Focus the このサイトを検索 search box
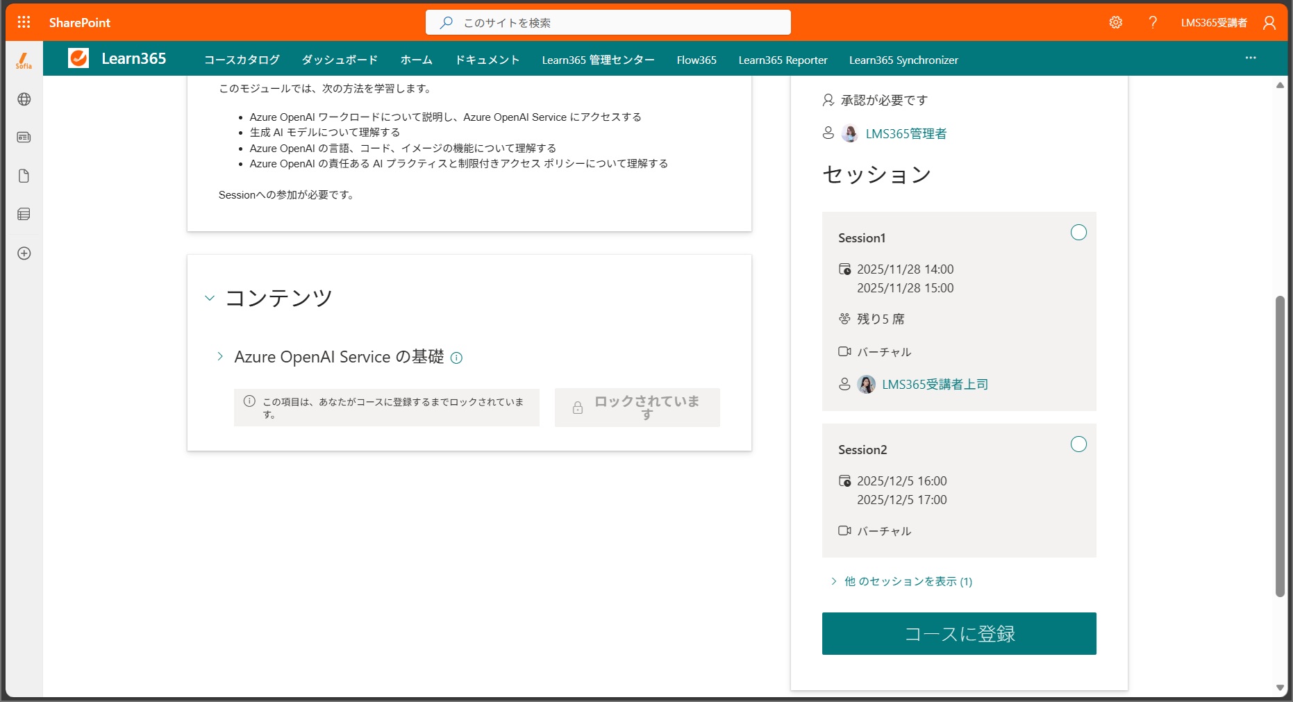The image size is (1293, 702). [608, 22]
